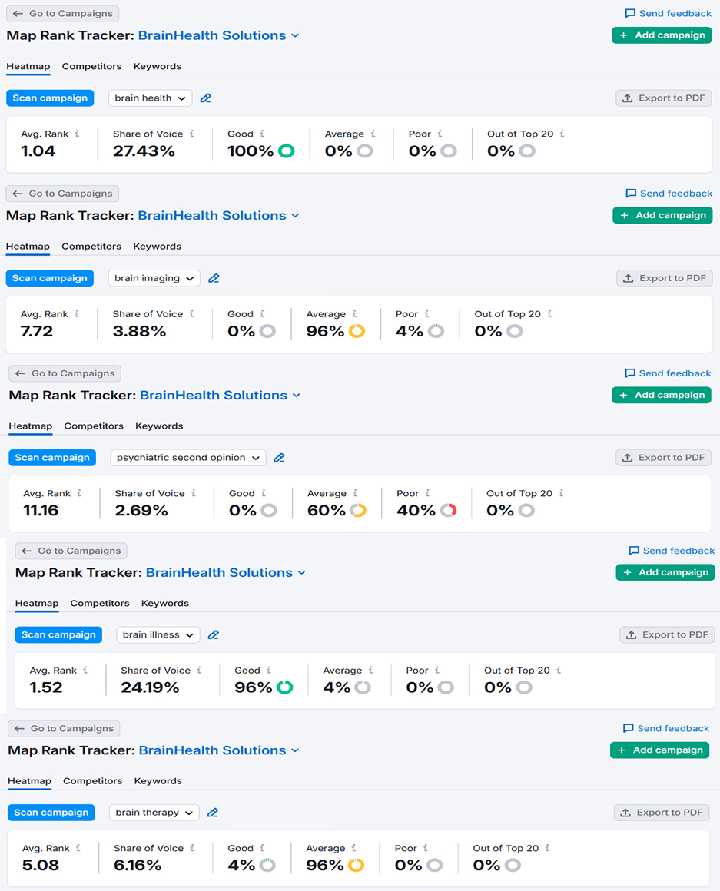Open Keywords tab above brain illness panel
This screenshot has width=720, height=891.
(165, 603)
